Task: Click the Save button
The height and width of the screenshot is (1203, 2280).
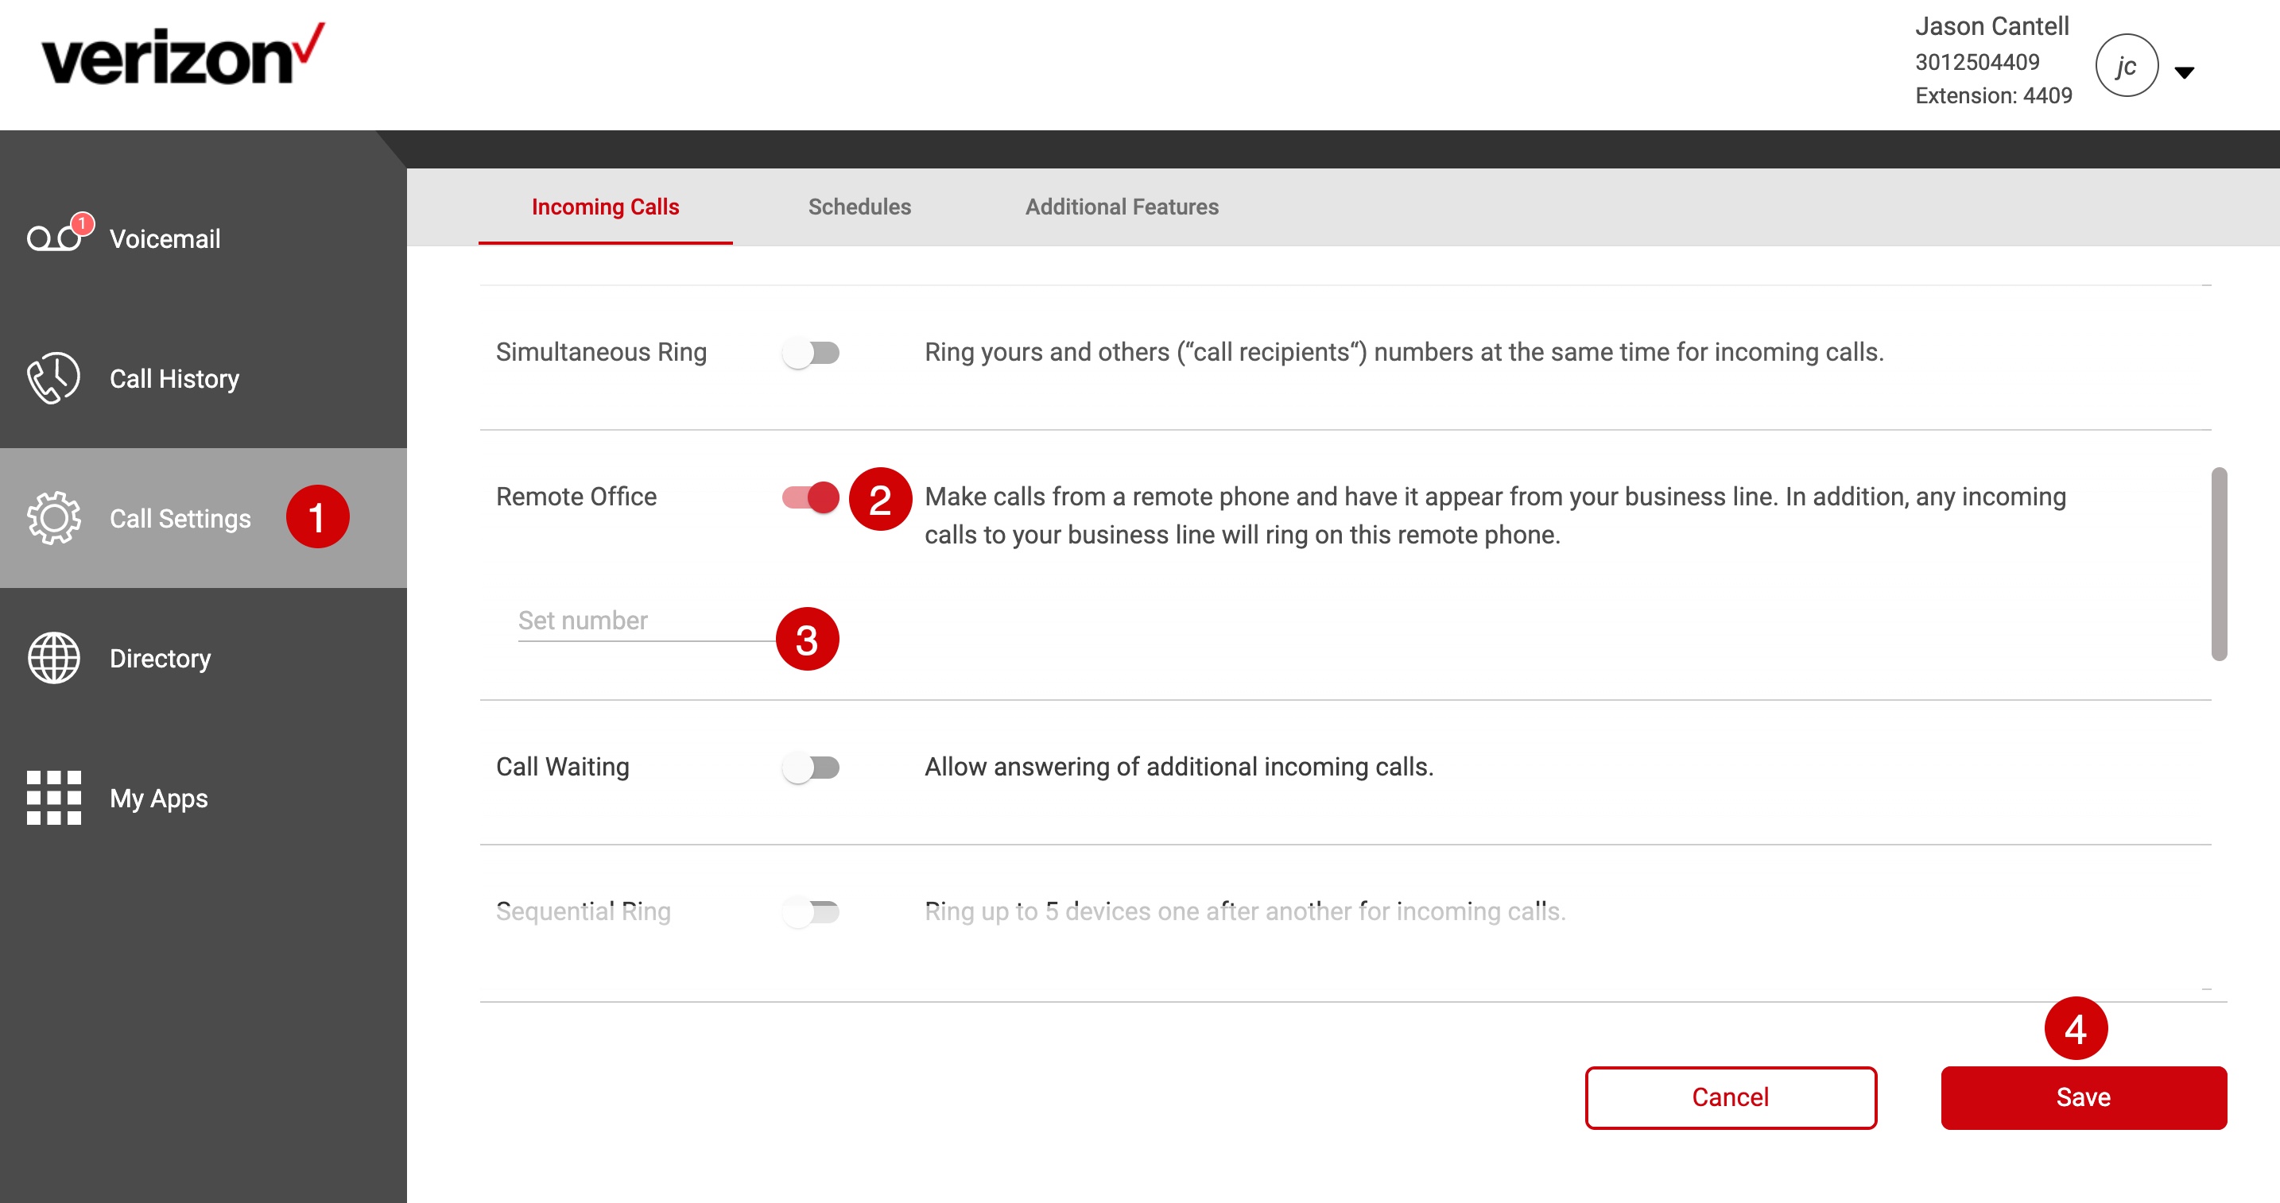Action: [x=2084, y=1098]
